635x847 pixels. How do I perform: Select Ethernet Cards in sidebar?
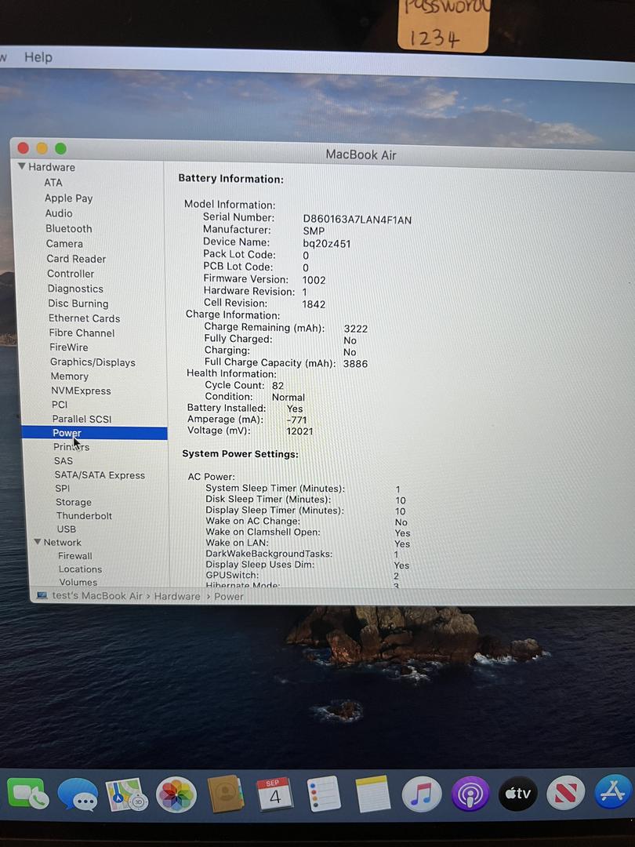84,318
